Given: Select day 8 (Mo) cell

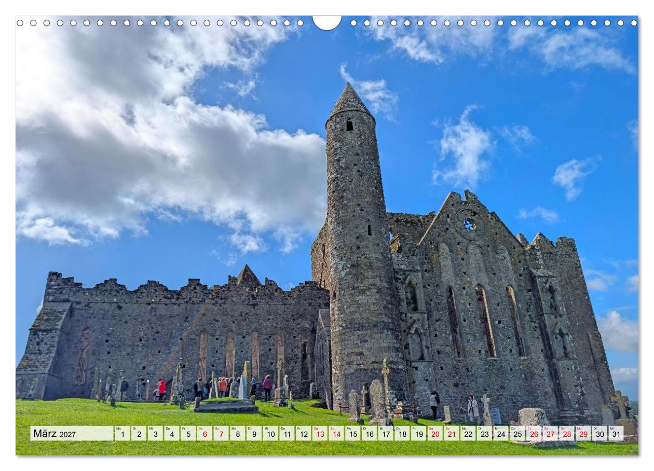Looking at the screenshot, I should click(237, 434).
